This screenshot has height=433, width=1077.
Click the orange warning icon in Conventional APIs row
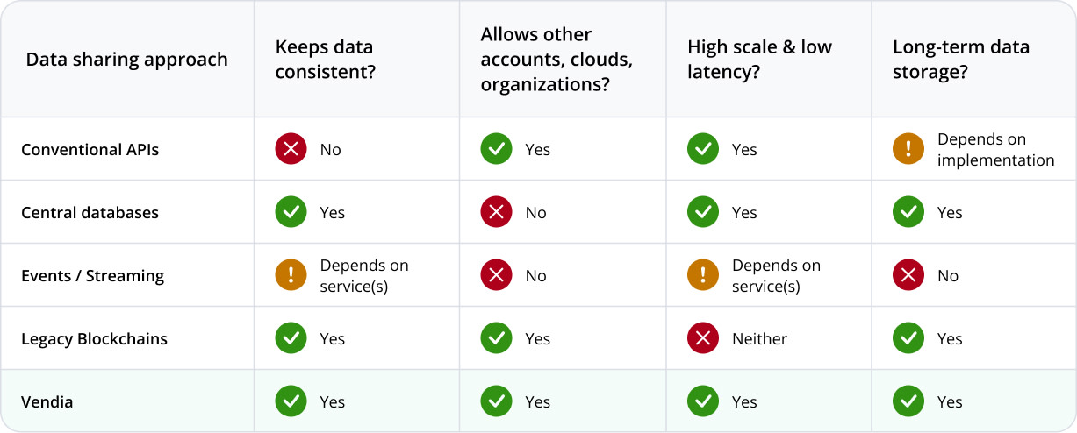[908, 149]
